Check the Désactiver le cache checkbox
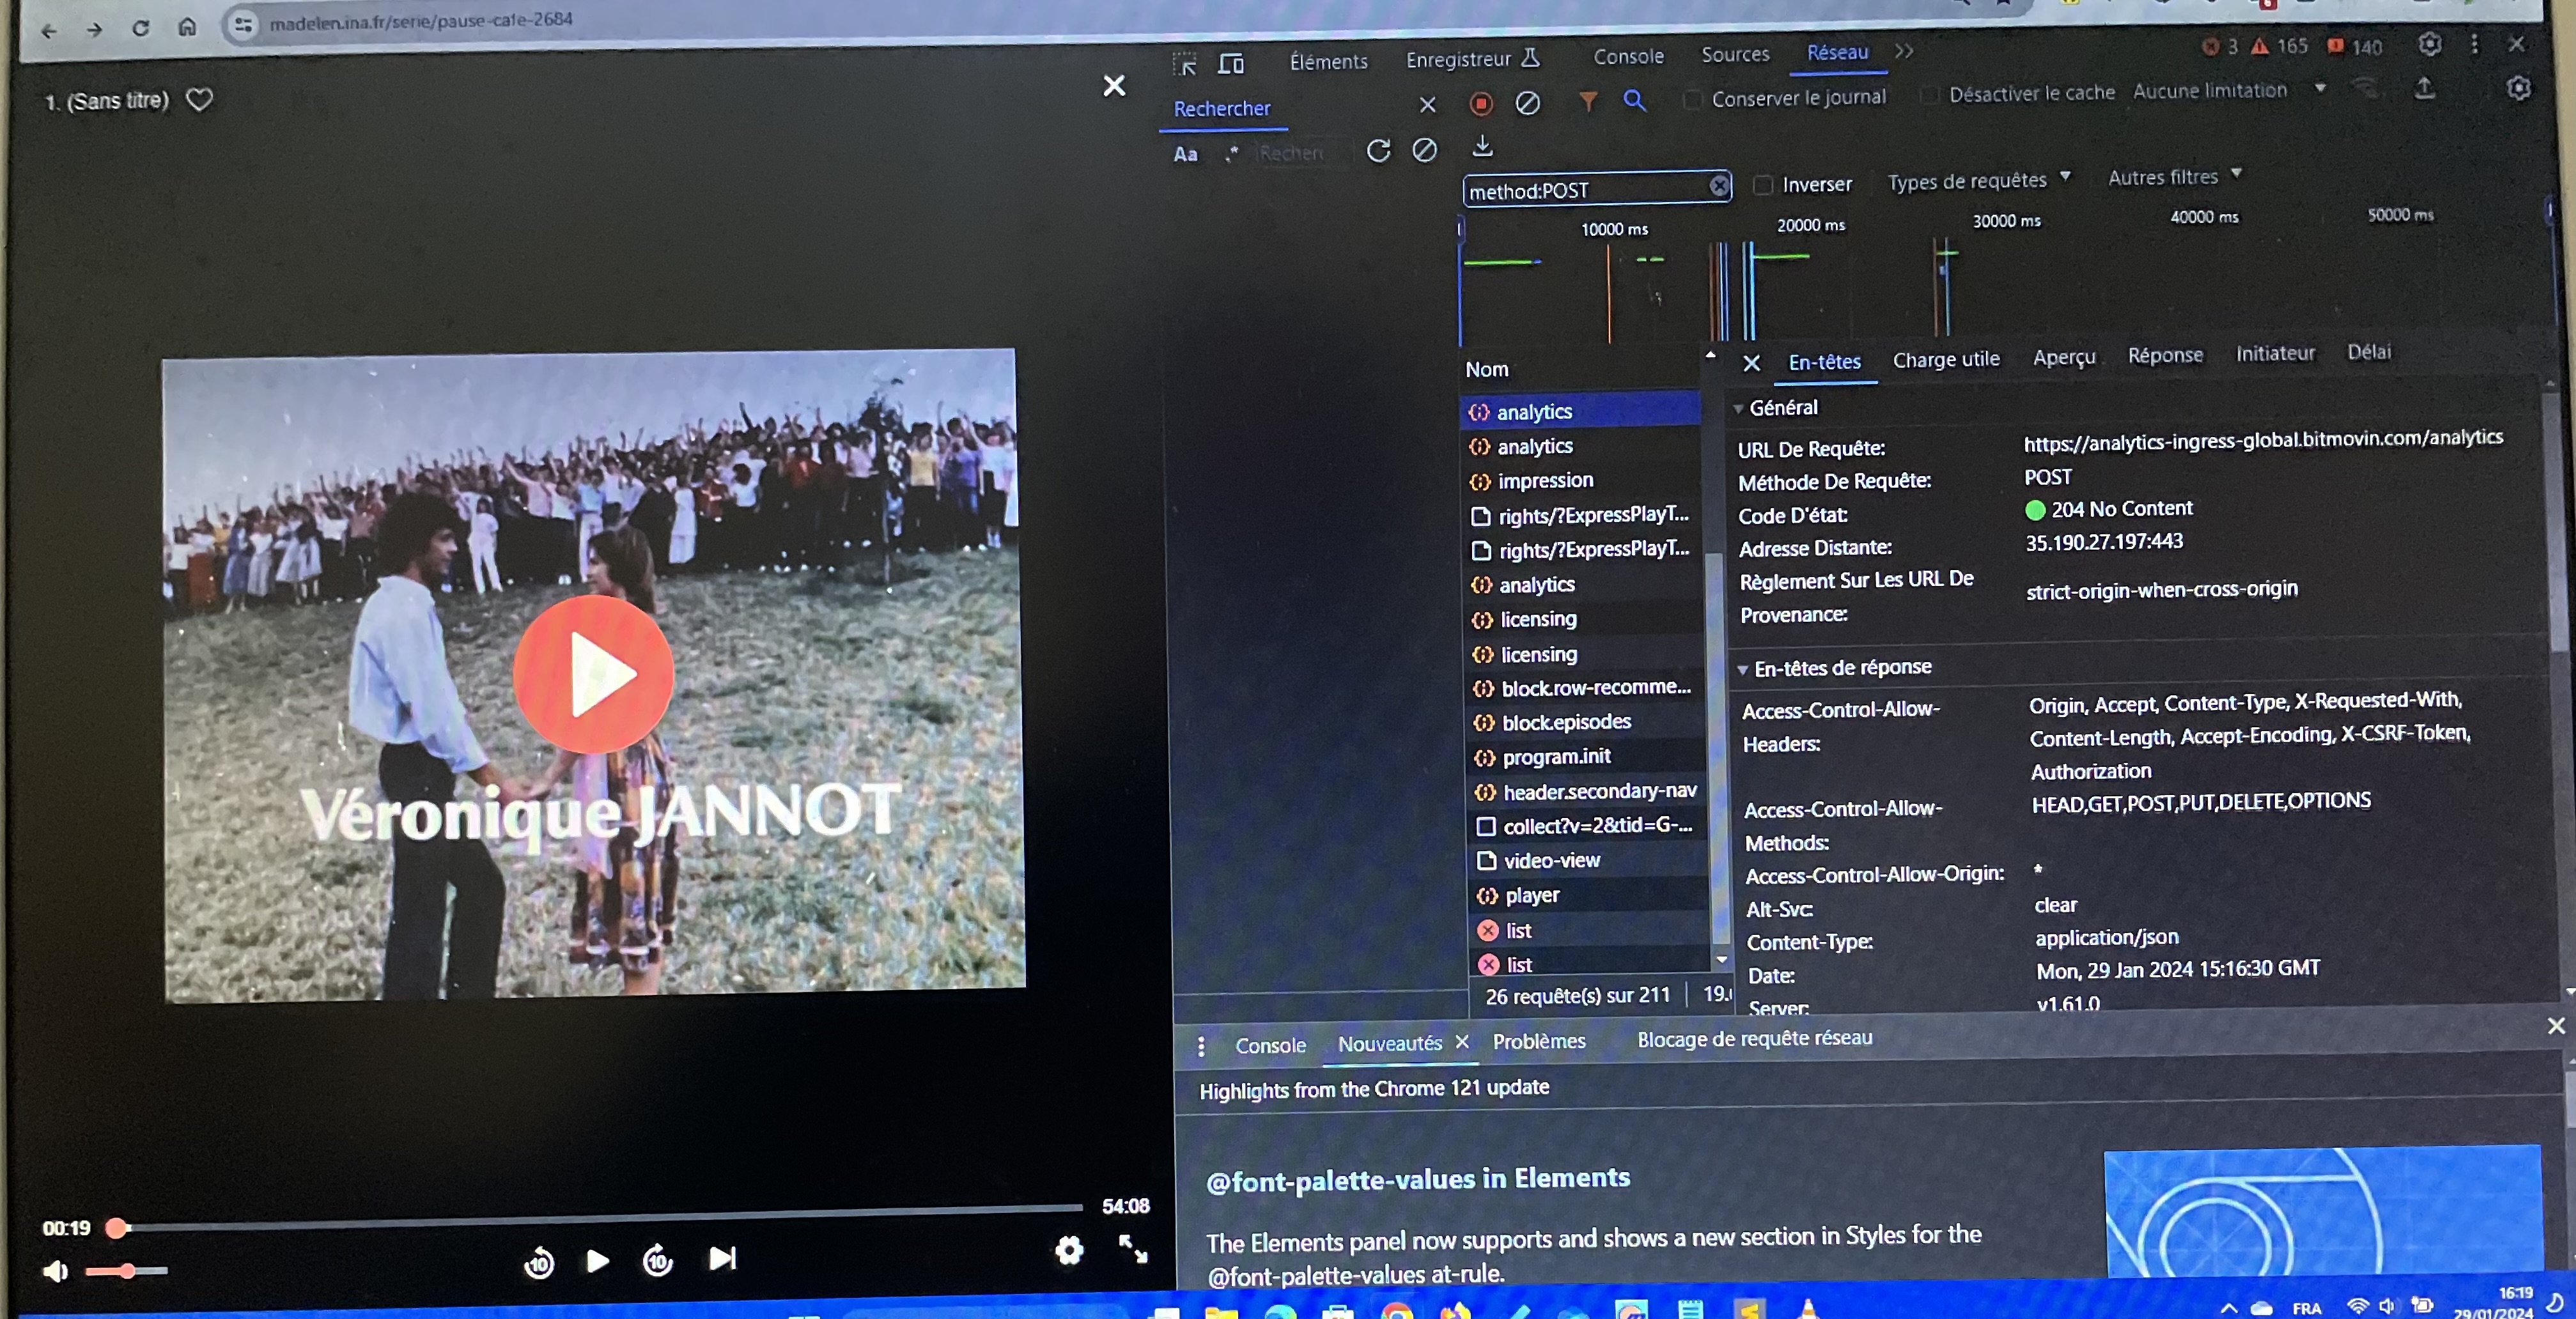The image size is (2576, 1319). point(1929,95)
